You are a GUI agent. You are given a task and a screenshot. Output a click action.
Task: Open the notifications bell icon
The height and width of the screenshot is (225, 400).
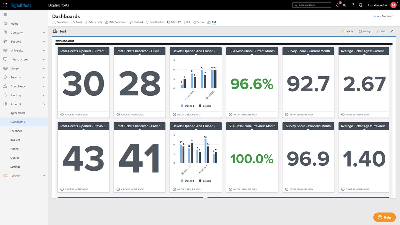337,5
